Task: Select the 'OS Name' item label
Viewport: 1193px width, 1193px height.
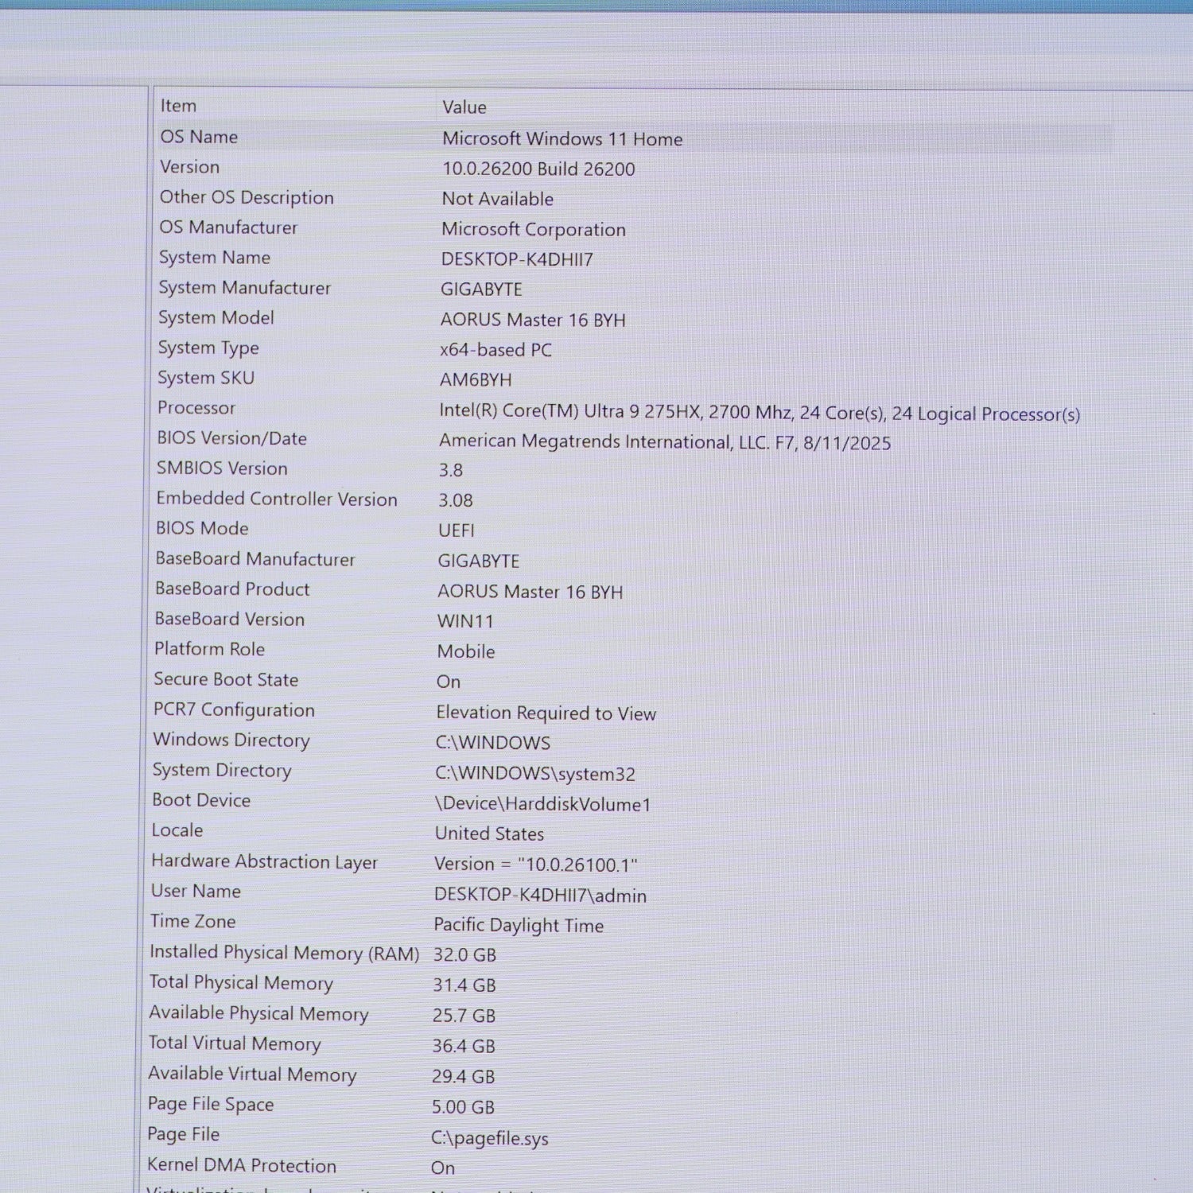Action: click(199, 137)
